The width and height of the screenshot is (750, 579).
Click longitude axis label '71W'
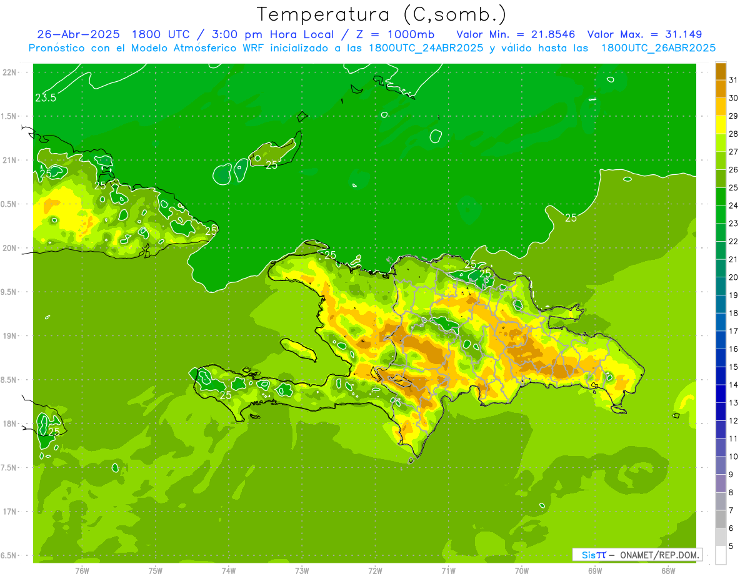[x=448, y=571]
